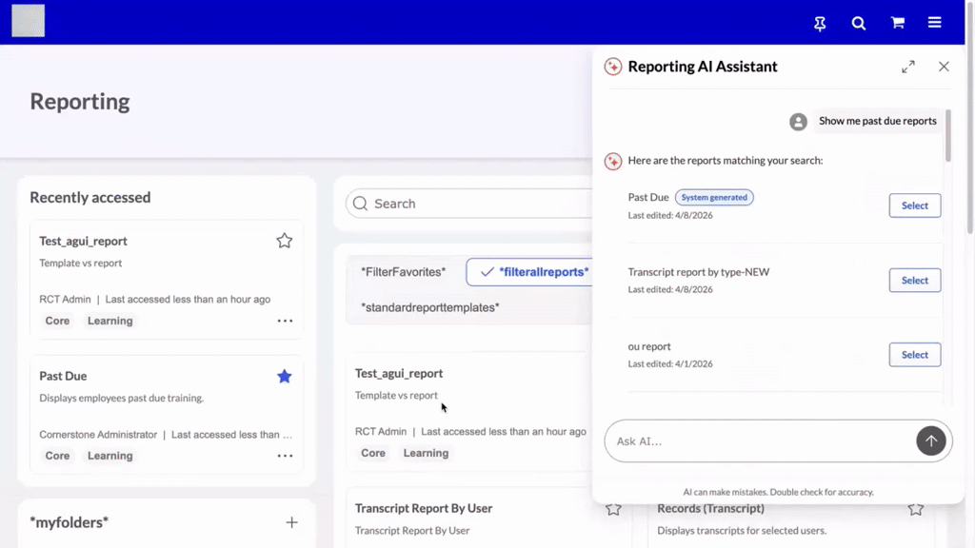
Task: Close the Reporting AI Assistant panel
Action: pyautogui.click(x=944, y=67)
